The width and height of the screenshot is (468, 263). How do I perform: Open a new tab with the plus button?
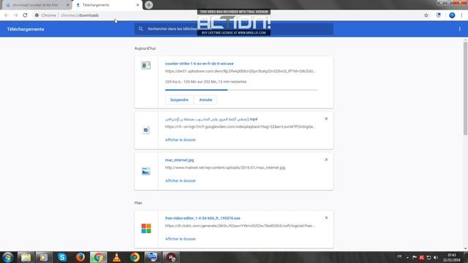(x=148, y=5)
